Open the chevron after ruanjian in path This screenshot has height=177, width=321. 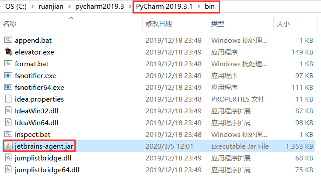coord(70,7)
